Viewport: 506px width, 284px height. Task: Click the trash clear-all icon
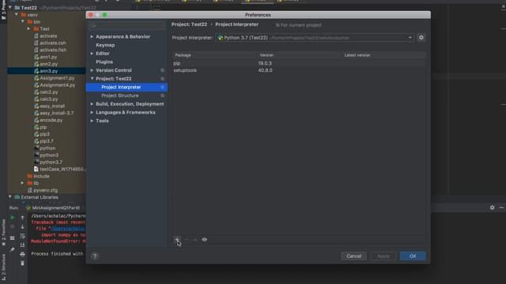click(22, 263)
